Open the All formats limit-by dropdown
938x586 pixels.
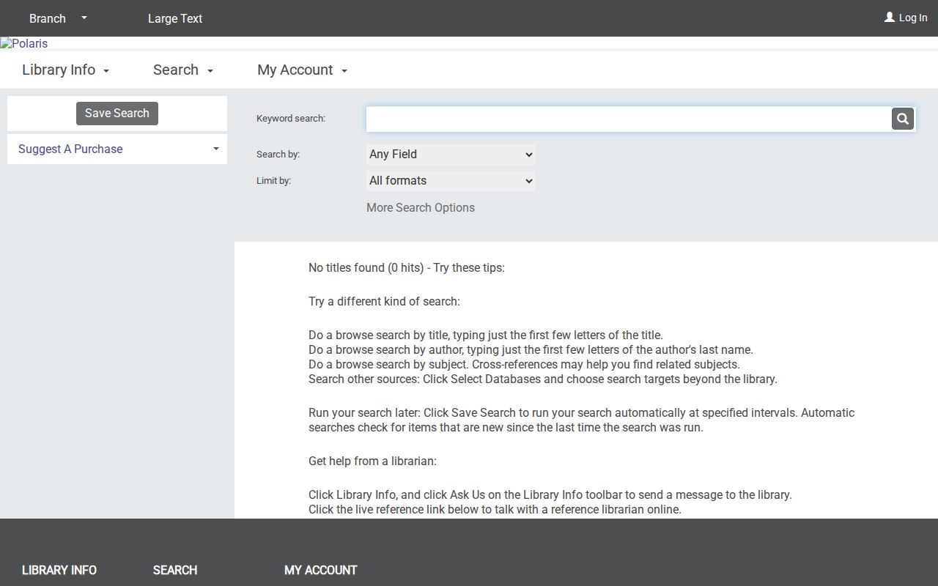click(451, 181)
